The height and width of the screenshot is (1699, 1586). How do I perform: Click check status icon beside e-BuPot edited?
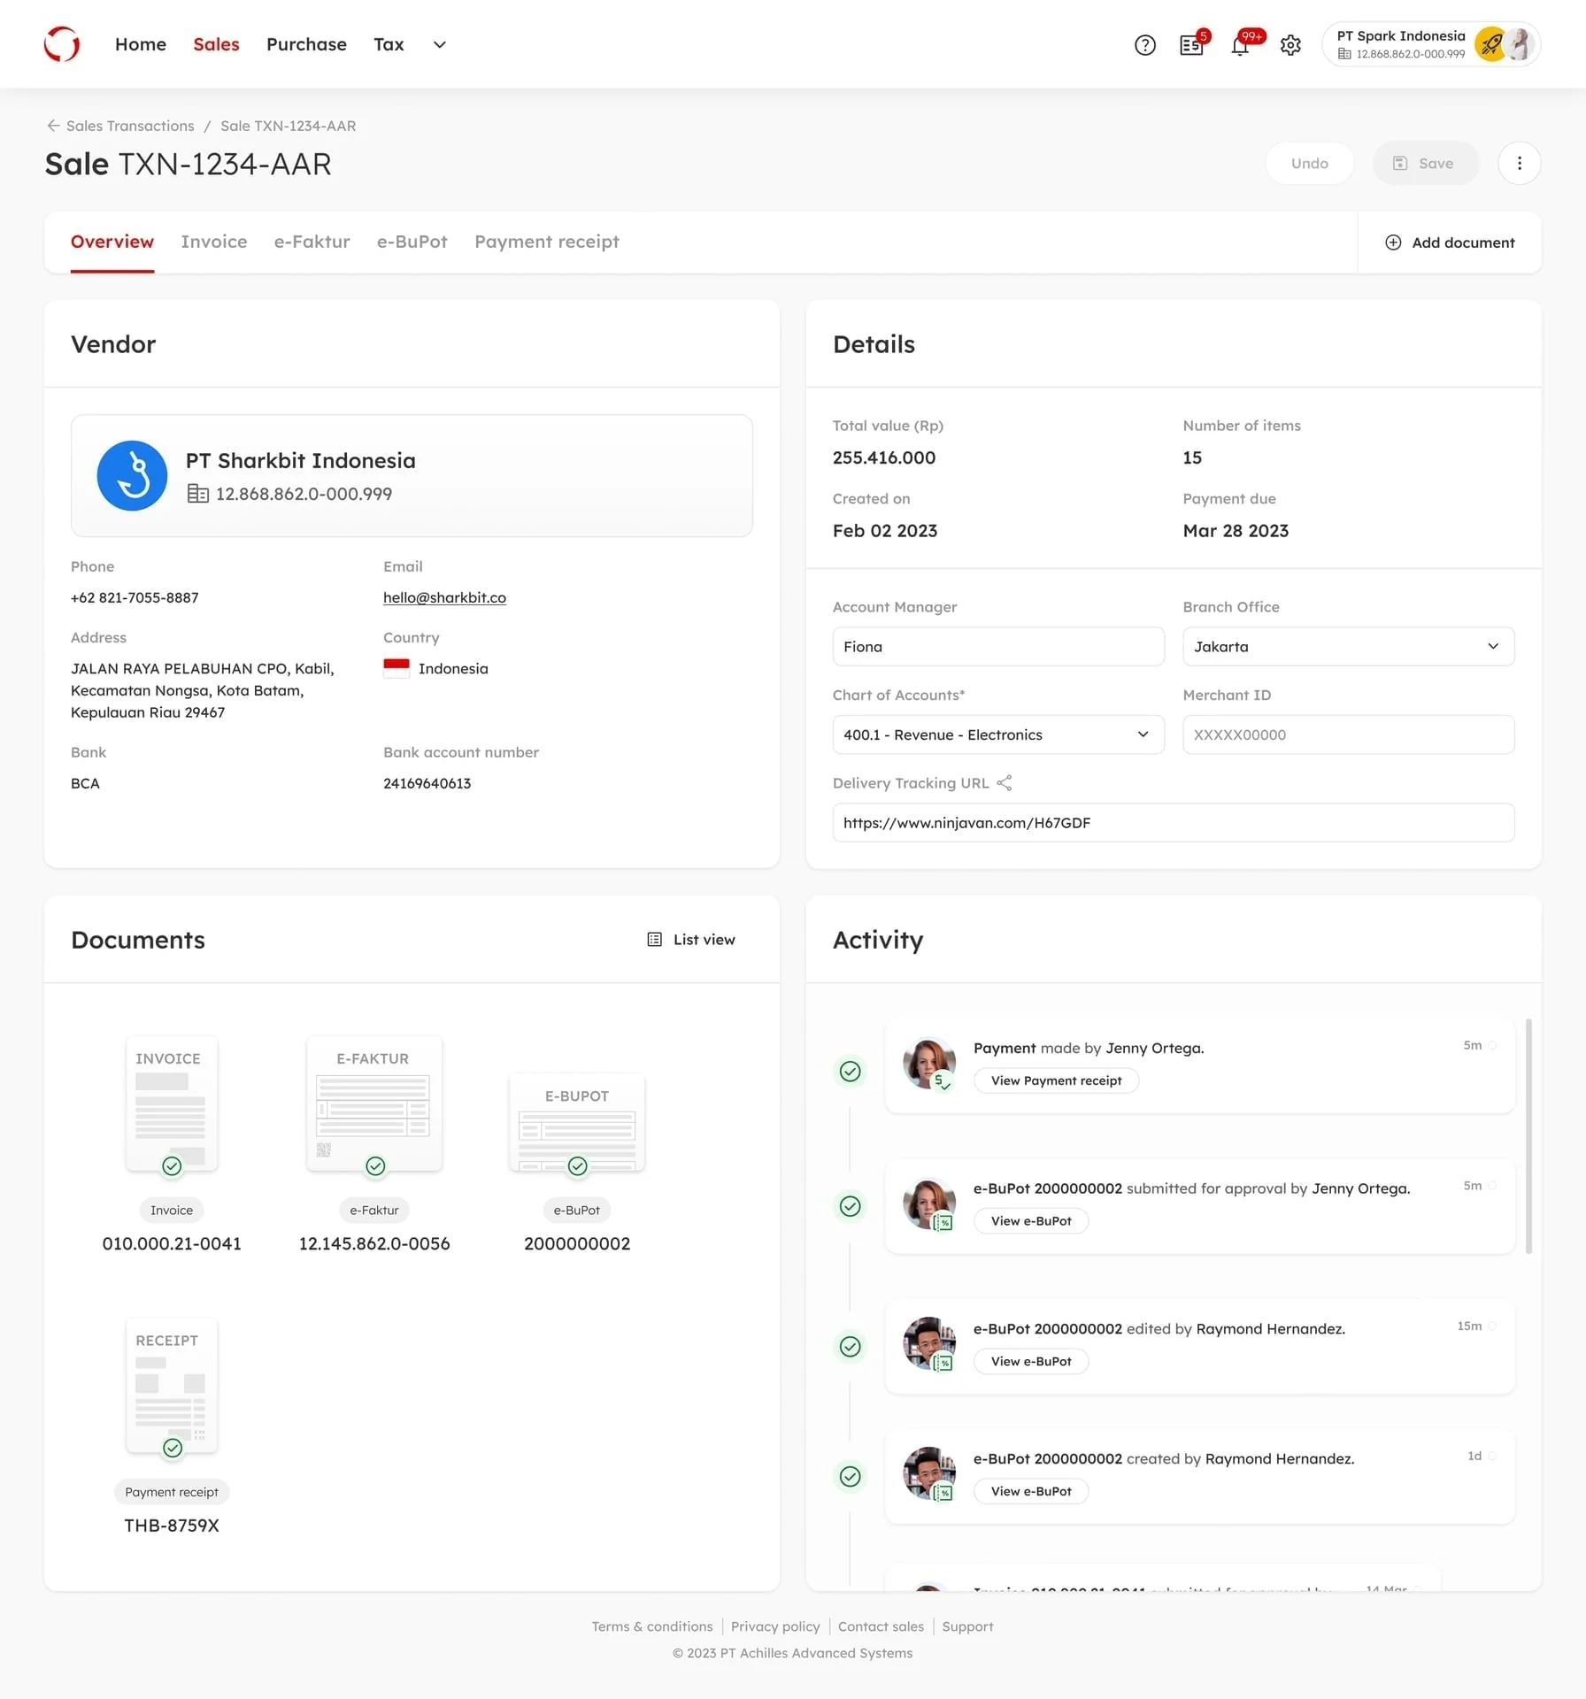[850, 1347]
